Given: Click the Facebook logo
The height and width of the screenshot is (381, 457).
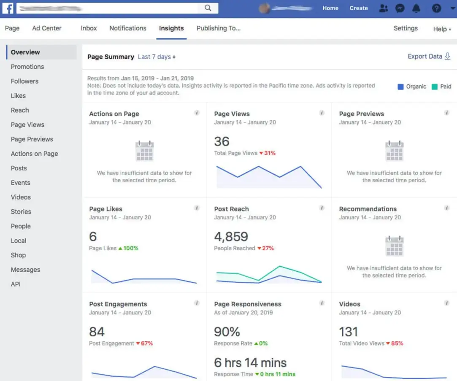Looking at the screenshot, I should [x=8, y=8].
